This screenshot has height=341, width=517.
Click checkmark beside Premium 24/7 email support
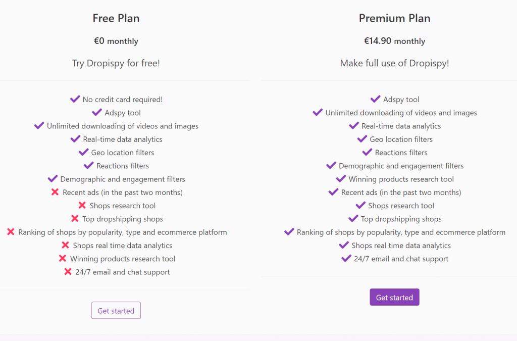(346, 258)
